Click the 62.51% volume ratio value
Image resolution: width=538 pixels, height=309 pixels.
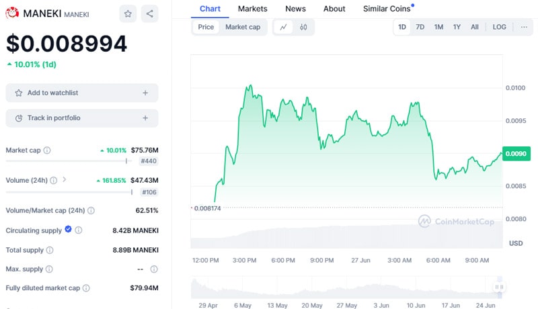pos(147,210)
